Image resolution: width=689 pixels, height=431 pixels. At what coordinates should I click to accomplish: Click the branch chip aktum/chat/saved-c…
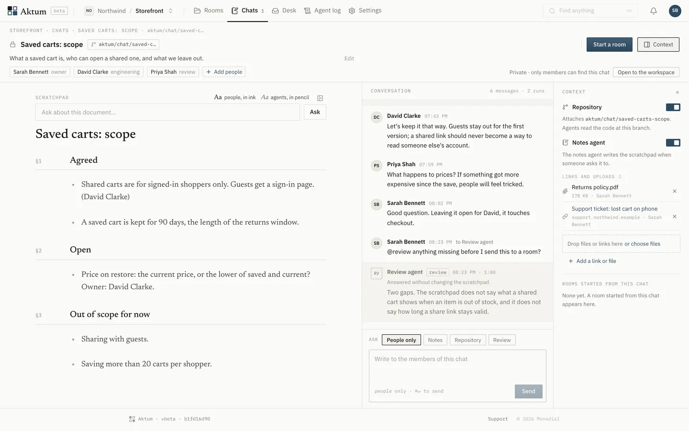pos(123,45)
